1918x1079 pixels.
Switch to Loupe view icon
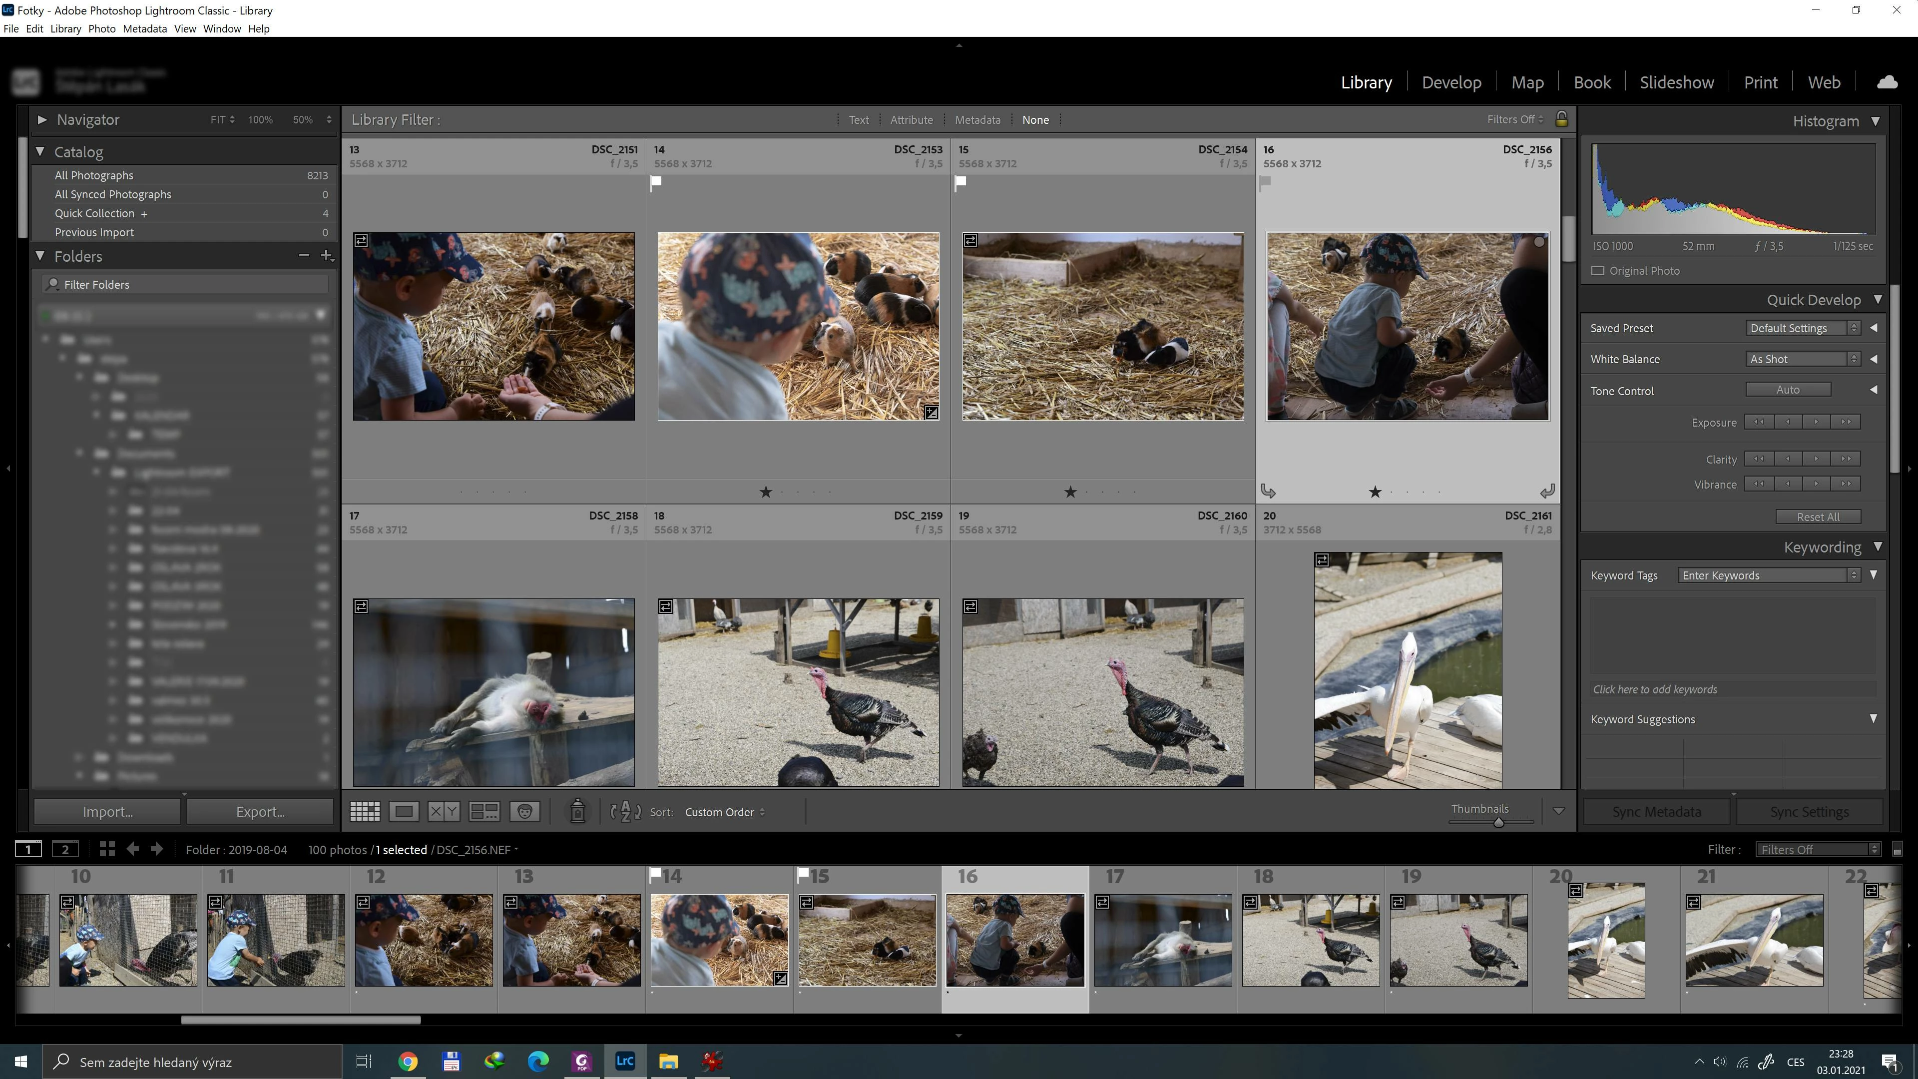404,812
